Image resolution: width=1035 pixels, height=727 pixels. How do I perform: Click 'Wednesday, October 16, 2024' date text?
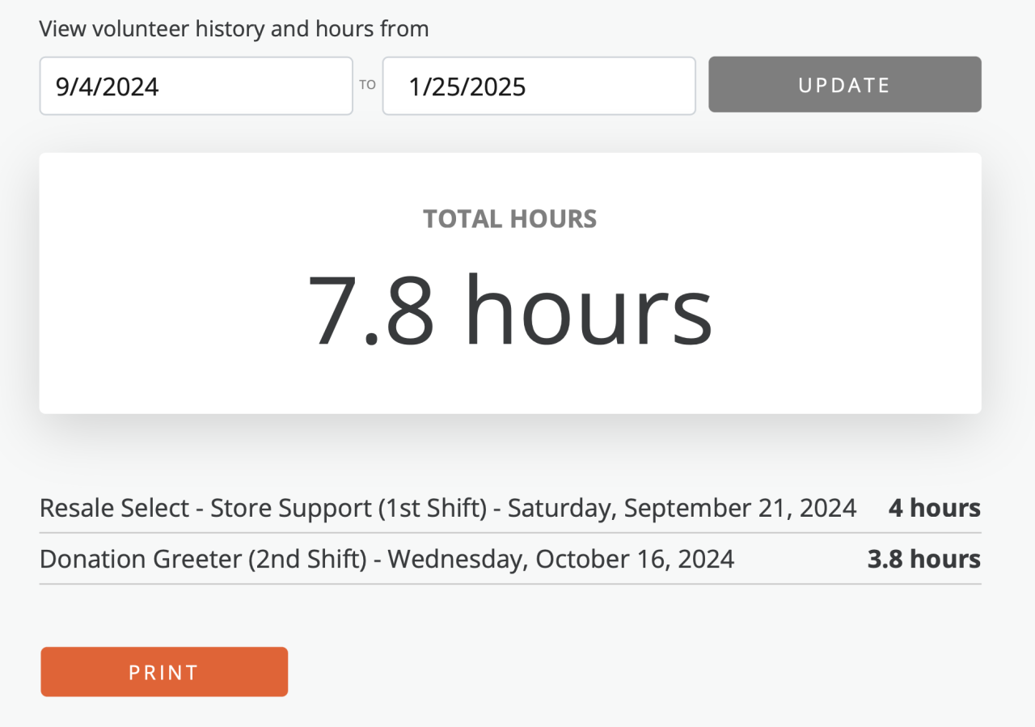[x=561, y=559]
